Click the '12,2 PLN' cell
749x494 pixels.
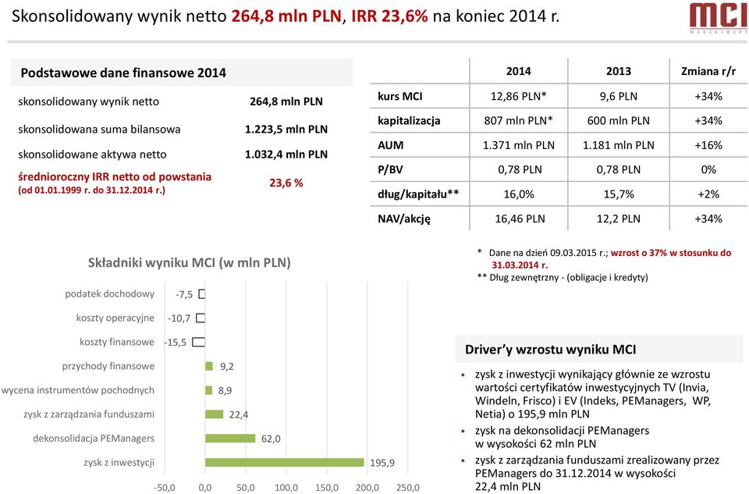coord(619,219)
